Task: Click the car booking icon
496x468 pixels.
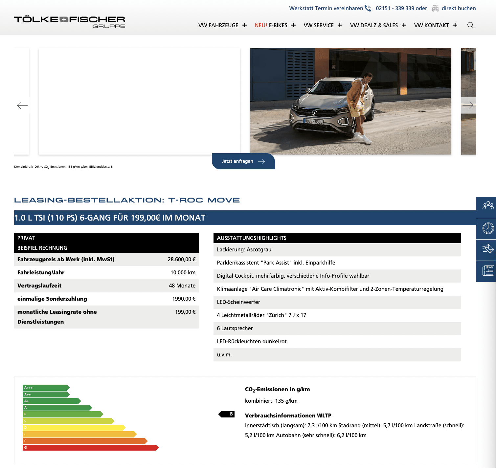Action: click(435, 8)
